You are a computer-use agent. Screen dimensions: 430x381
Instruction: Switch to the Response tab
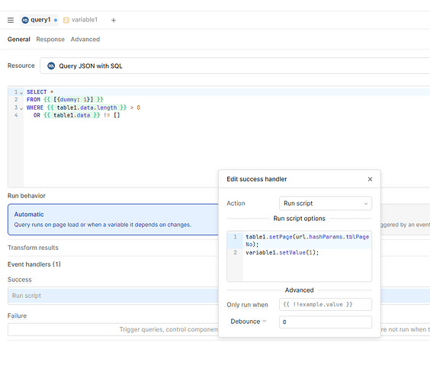click(x=50, y=39)
